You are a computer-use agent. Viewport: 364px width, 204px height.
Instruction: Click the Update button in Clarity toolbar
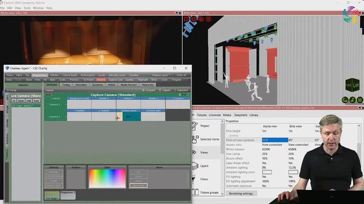[x=130, y=80]
